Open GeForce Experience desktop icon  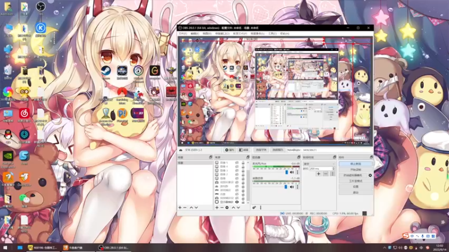click(x=8, y=159)
